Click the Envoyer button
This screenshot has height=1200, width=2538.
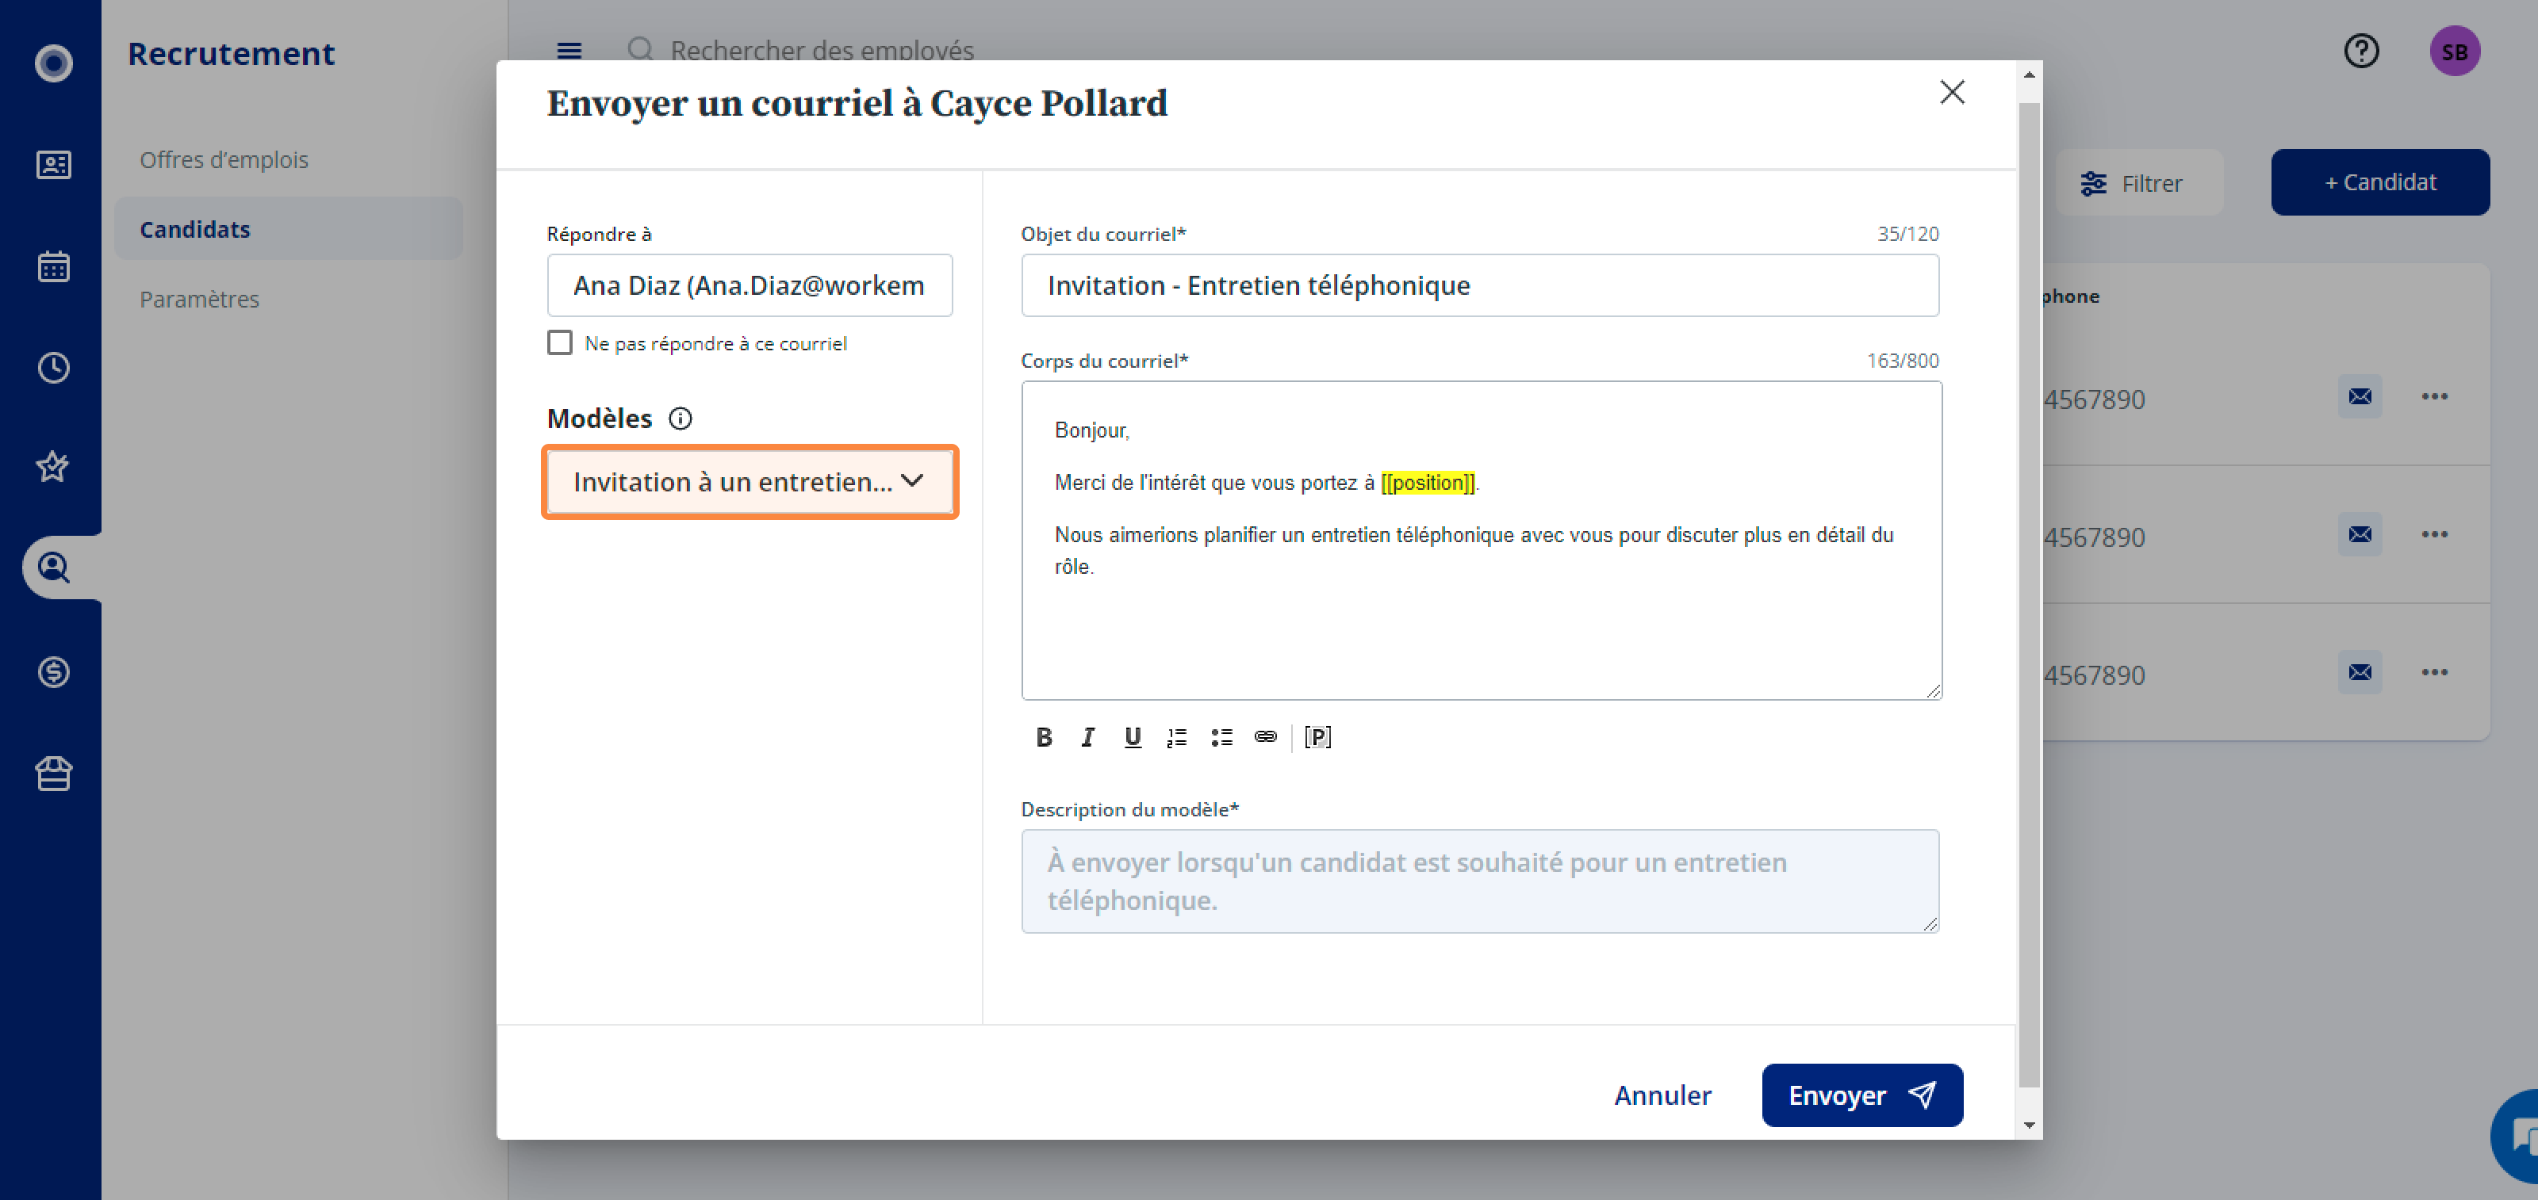(x=1862, y=1095)
